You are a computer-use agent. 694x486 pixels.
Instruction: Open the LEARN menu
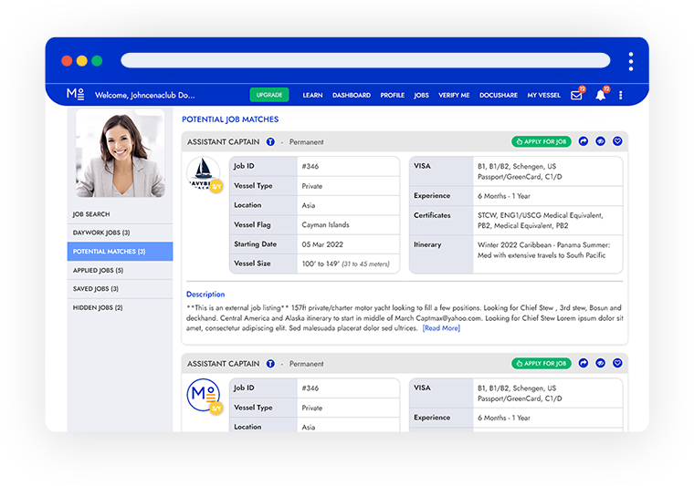click(312, 95)
